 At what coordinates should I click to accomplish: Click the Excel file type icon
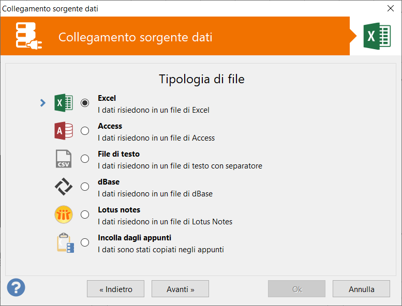tap(64, 103)
